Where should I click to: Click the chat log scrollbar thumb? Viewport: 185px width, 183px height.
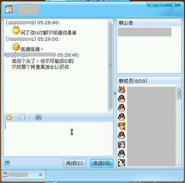110,66
